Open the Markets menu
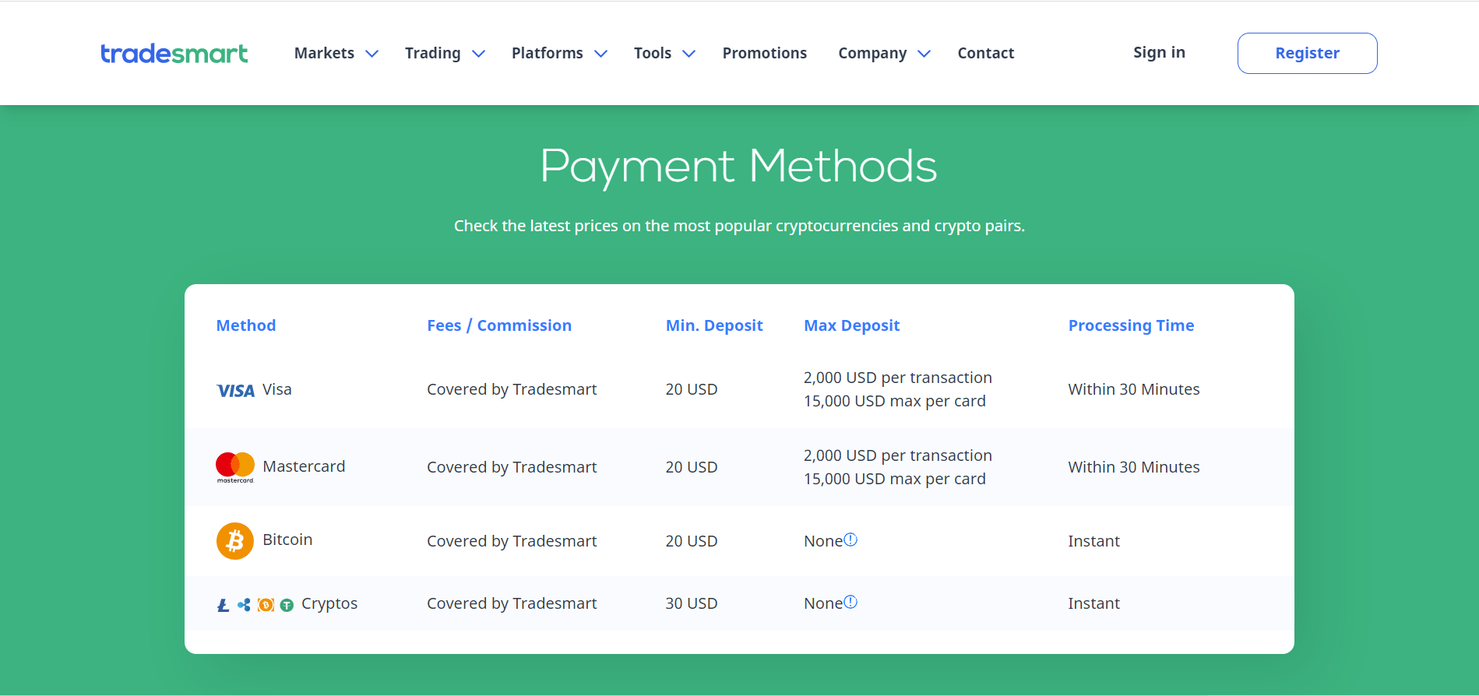Screen dimensions: 1479x696 [324, 53]
